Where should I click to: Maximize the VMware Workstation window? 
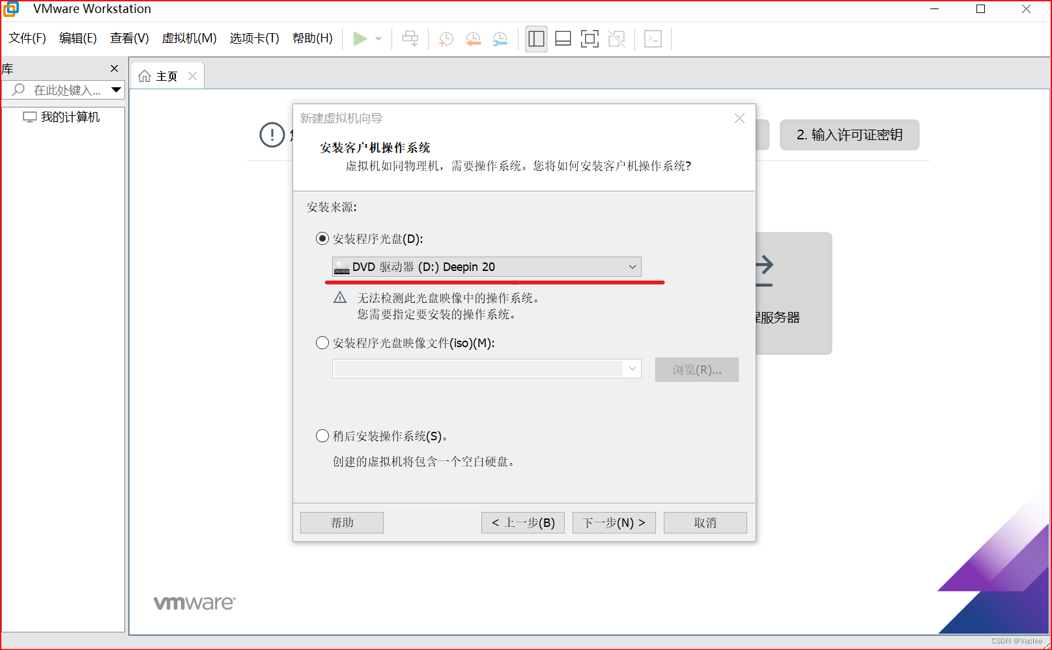[x=980, y=9]
